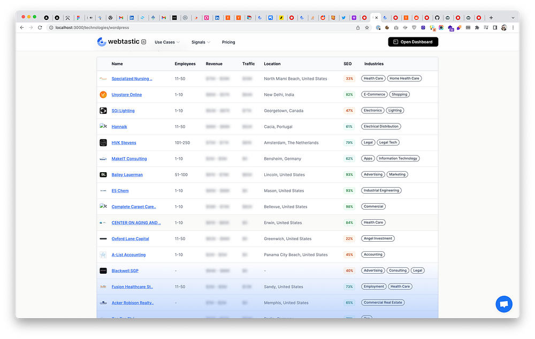Bookmark this page with the star
Screen dimensions: 535x339
pyautogui.click(x=367, y=28)
